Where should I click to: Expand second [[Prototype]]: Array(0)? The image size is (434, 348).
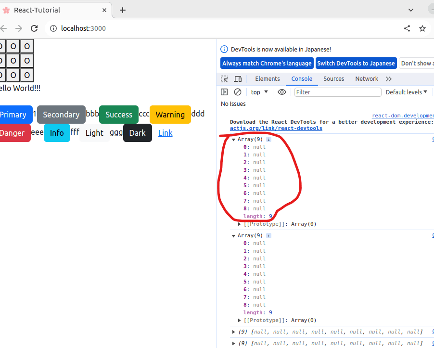[x=240, y=321]
